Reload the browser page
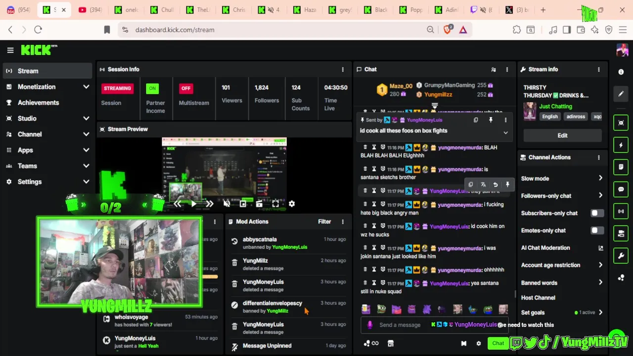 tap(38, 30)
